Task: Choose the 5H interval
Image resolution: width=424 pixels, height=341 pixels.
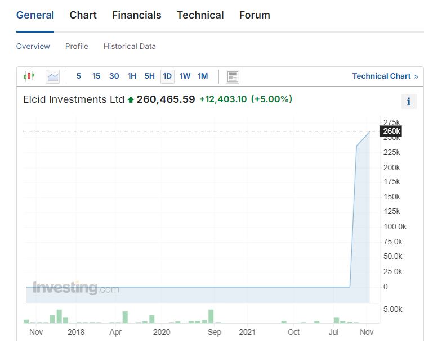Action: [x=150, y=76]
